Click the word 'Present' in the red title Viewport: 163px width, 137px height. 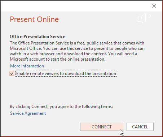tap(22, 19)
